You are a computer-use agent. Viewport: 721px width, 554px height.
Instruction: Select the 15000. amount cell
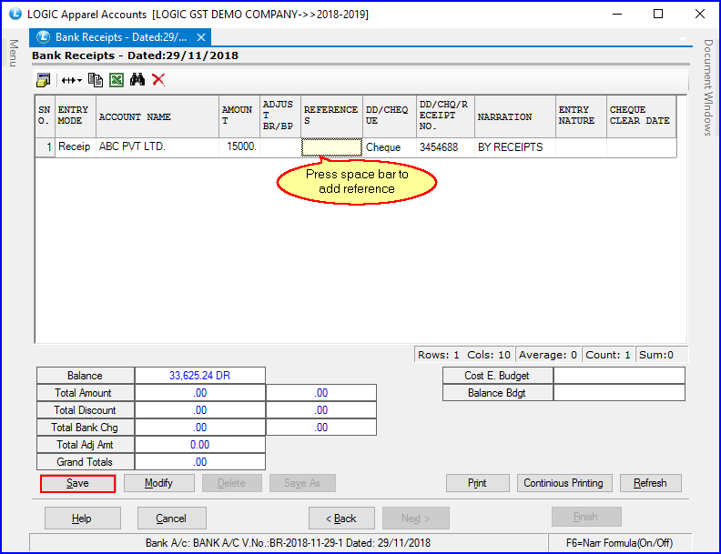tap(239, 147)
